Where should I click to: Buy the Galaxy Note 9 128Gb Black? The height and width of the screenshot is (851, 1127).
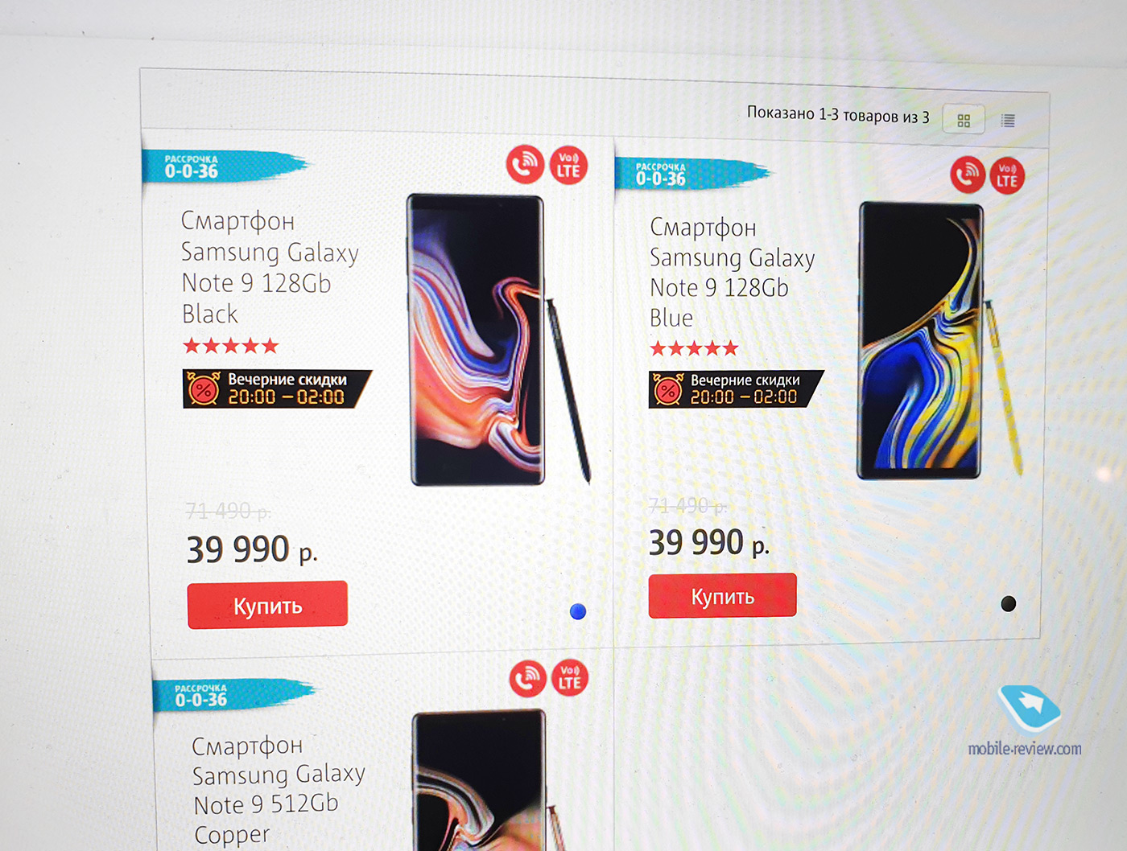(x=267, y=605)
